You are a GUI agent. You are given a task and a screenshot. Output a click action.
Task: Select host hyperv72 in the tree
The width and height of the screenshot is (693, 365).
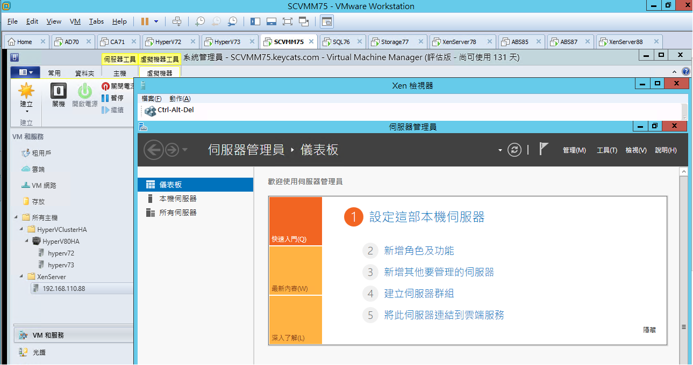click(56, 253)
